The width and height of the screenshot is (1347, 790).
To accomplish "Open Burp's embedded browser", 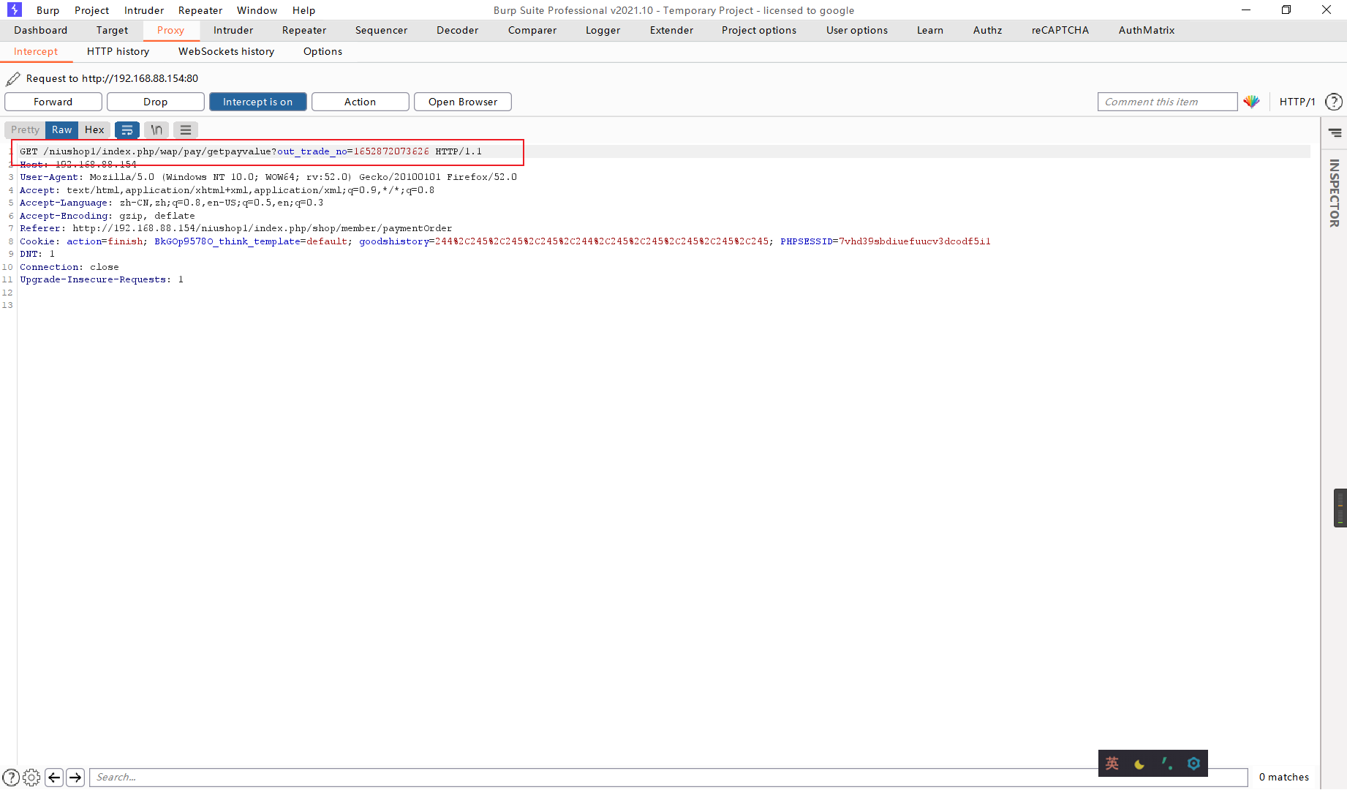I will pos(463,102).
